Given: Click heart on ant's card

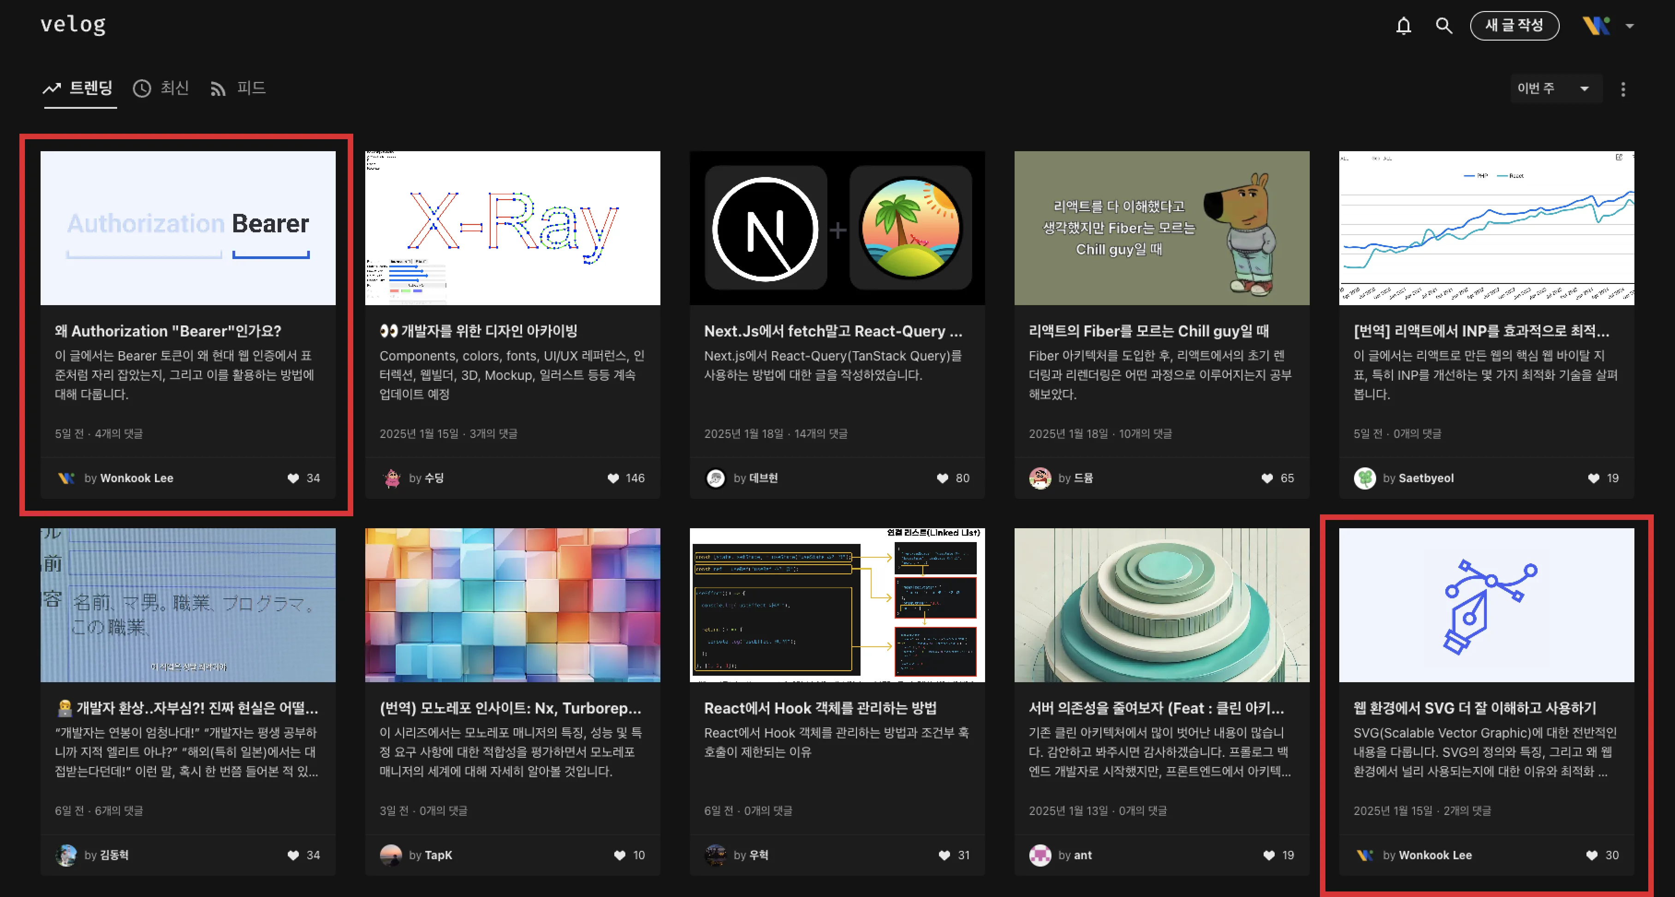Looking at the screenshot, I should [1269, 856].
